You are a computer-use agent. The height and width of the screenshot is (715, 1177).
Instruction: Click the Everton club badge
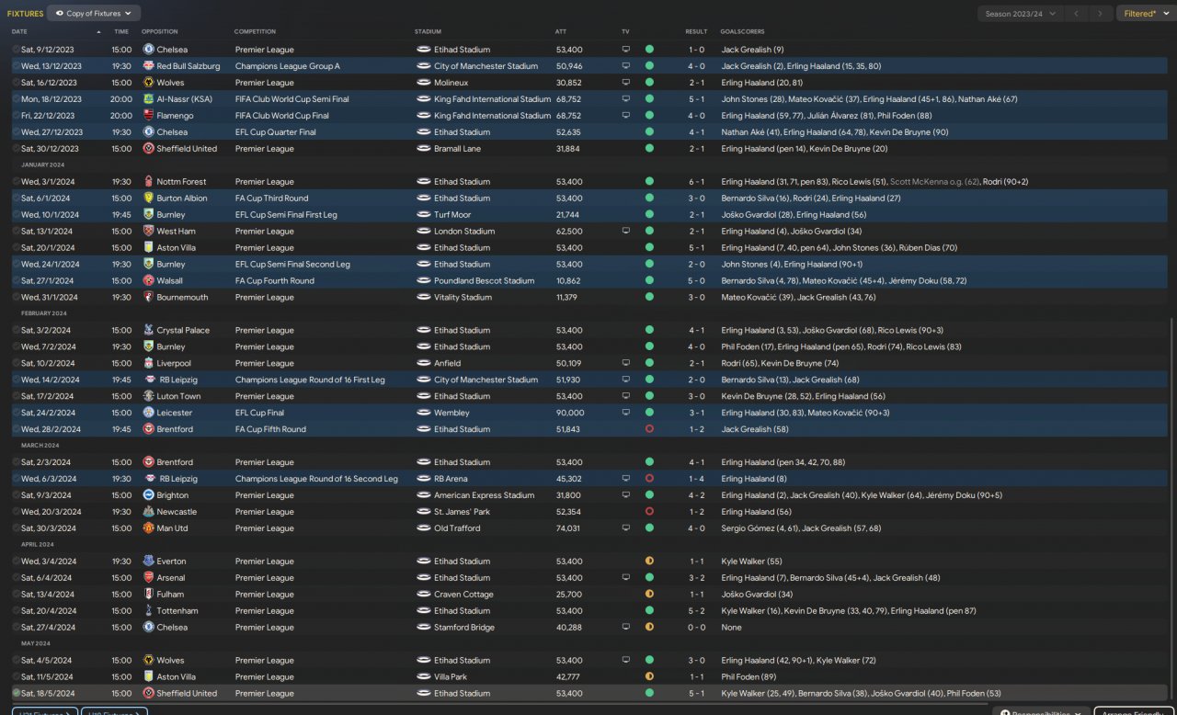[149, 562]
